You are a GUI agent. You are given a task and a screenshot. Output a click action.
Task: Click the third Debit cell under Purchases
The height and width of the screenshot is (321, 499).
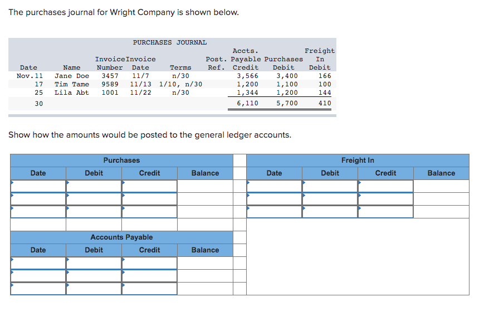tap(94, 212)
